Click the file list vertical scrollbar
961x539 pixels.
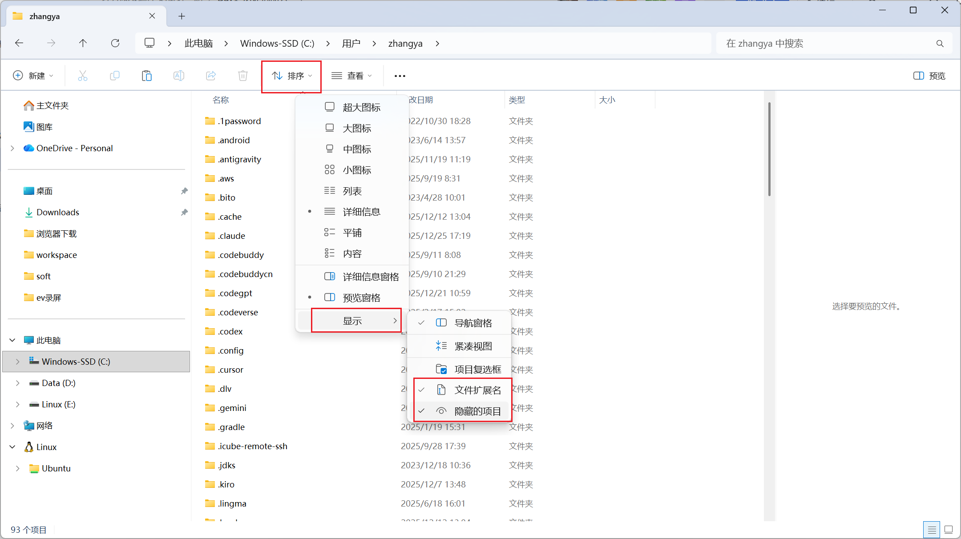click(769, 149)
